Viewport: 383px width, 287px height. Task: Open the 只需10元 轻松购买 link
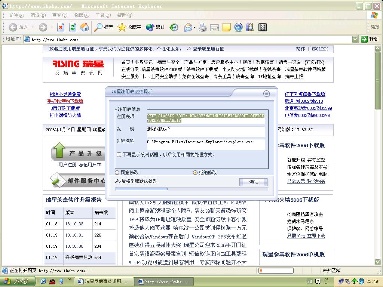tap(306, 181)
